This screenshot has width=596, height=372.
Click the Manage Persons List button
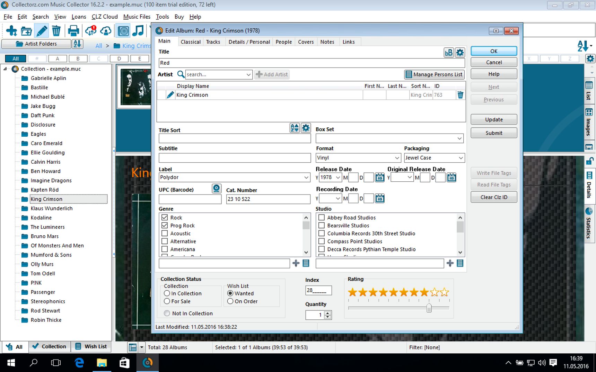[434, 74]
